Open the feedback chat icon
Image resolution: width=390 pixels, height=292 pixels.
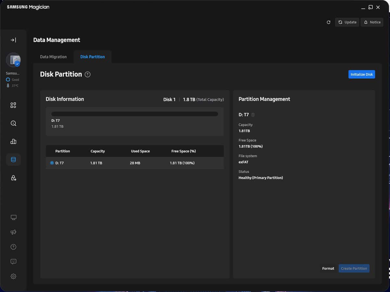13,261
